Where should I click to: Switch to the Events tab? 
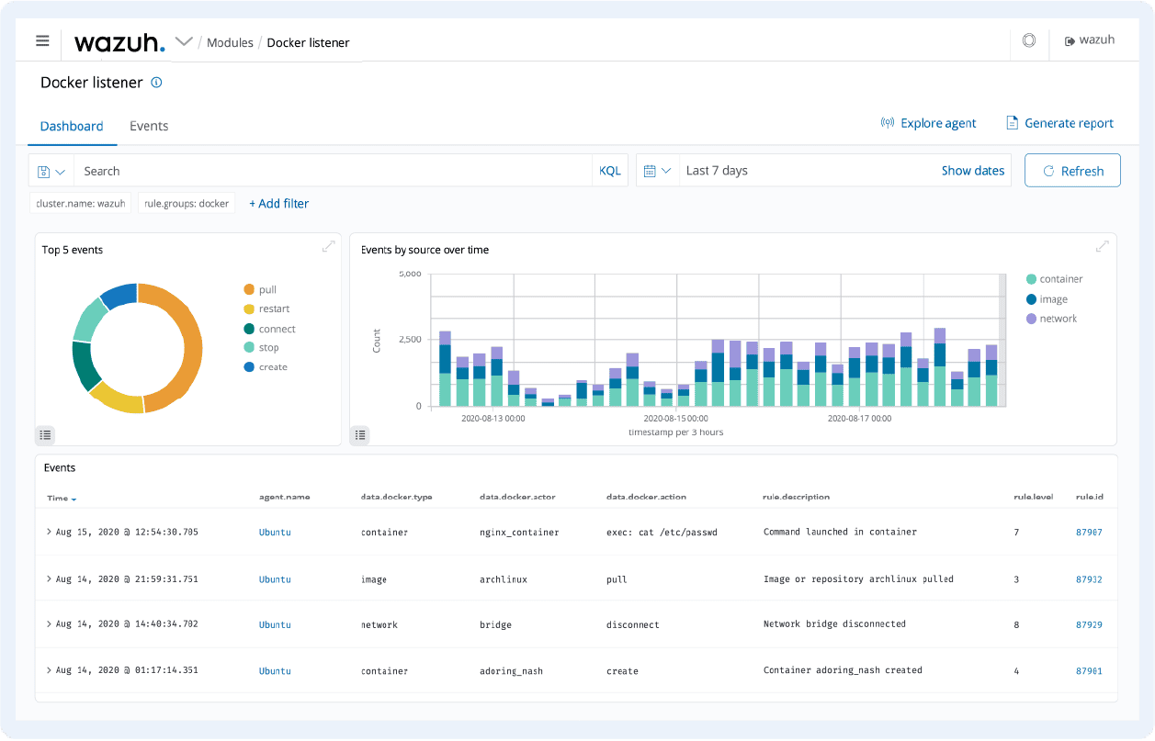[149, 127]
